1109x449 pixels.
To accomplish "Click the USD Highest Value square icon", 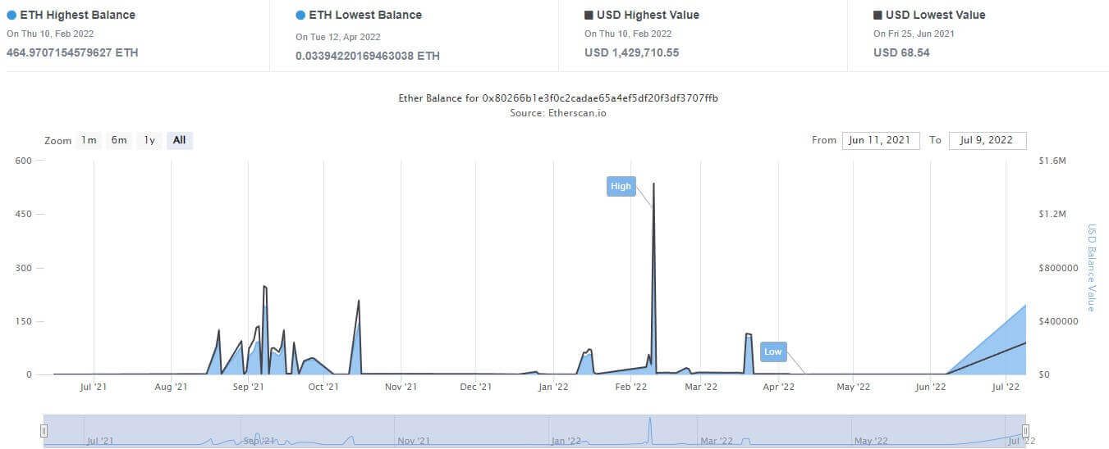I will point(589,15).
